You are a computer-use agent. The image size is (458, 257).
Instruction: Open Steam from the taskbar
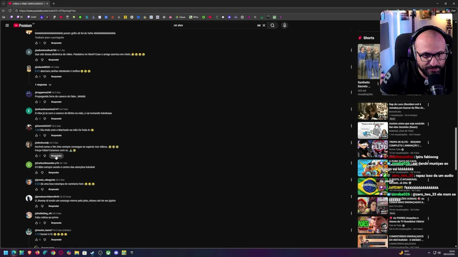pos(92,253)
